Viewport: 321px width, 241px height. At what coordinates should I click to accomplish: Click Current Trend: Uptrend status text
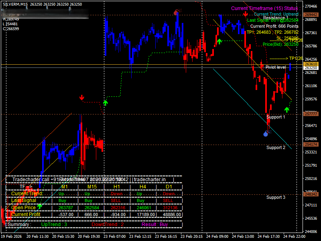click(276, 14)
